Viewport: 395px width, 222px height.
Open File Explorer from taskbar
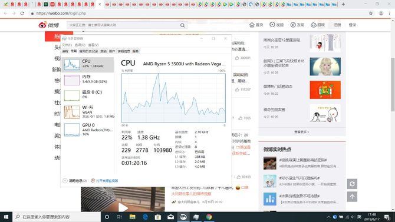tap(133, 217)
